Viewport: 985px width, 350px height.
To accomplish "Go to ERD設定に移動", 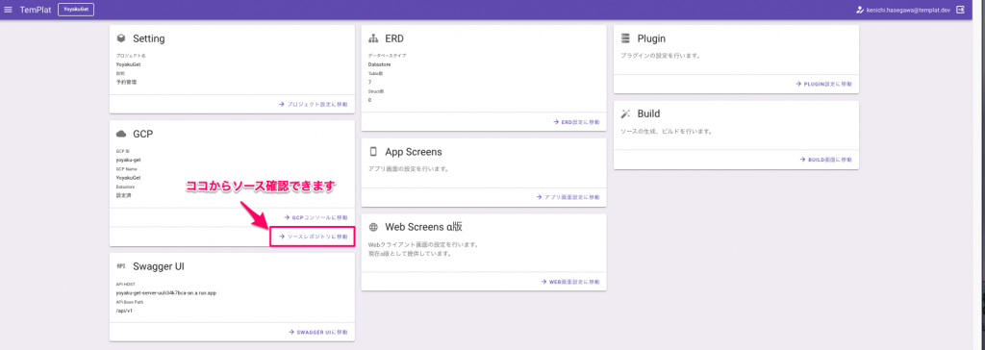I will 576,122.
